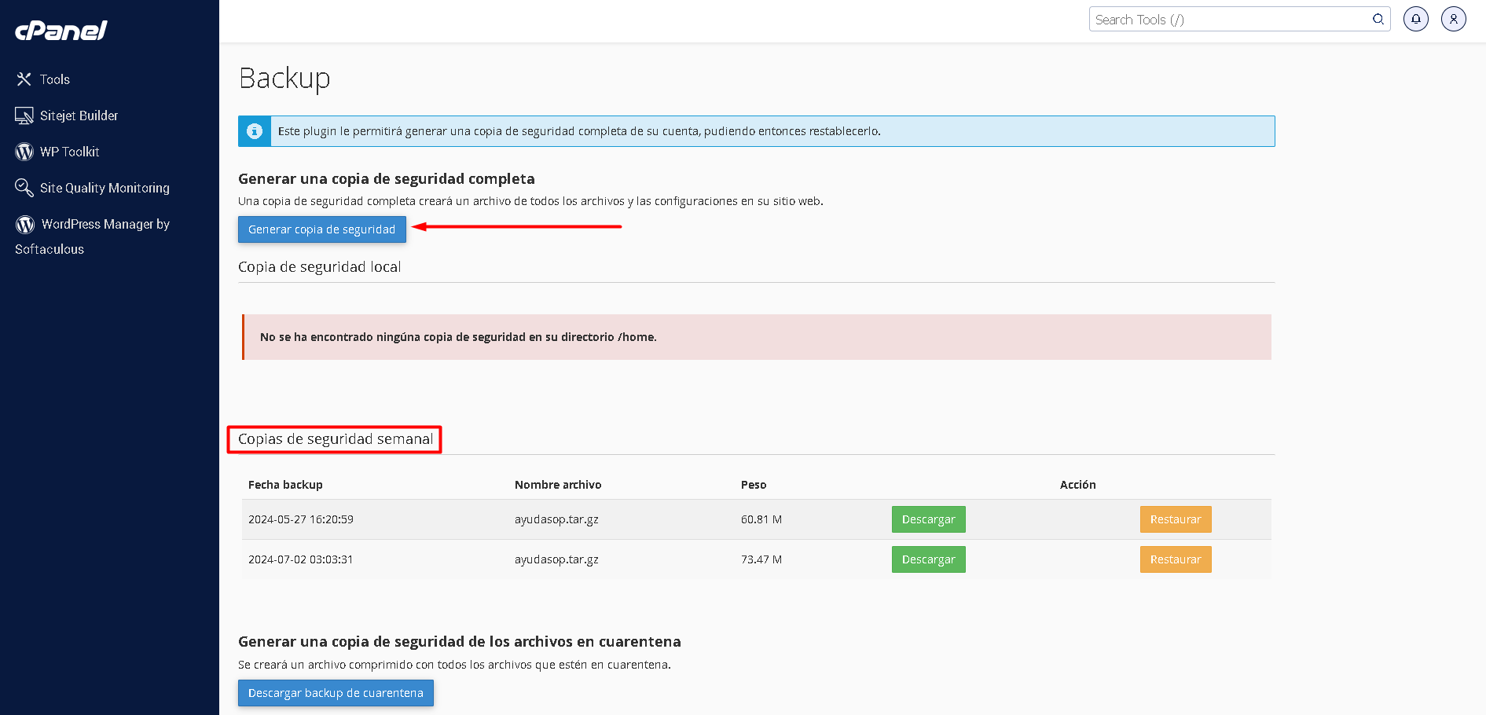Screen dimensions: 1486x715
Task: Click the Acción column header
Action: (1078, 485)
